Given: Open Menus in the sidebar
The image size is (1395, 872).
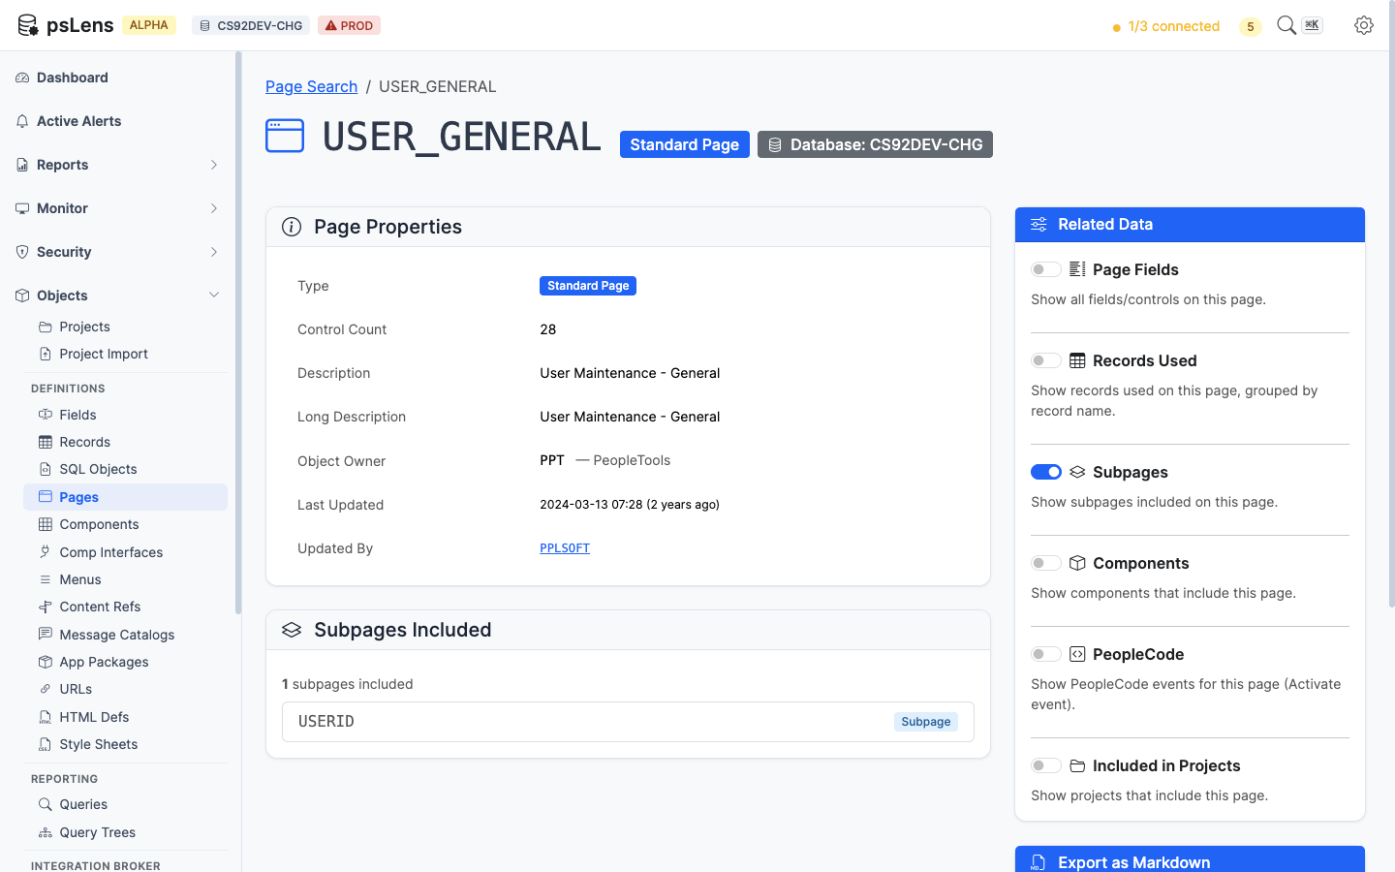Looking at the screenshot, I should (x=125, y=579).
